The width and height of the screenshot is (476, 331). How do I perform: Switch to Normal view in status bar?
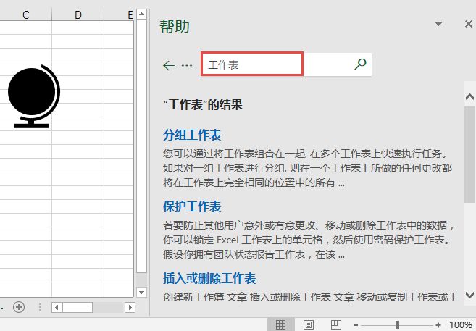point(280,324)
